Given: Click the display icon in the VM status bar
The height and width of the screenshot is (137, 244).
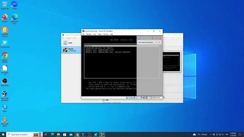Looking at the screenshot, I should pos(141,98).
